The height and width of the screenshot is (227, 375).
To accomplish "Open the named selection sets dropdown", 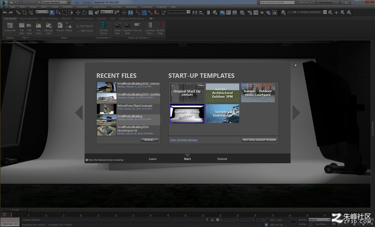I will click(179, 12).
